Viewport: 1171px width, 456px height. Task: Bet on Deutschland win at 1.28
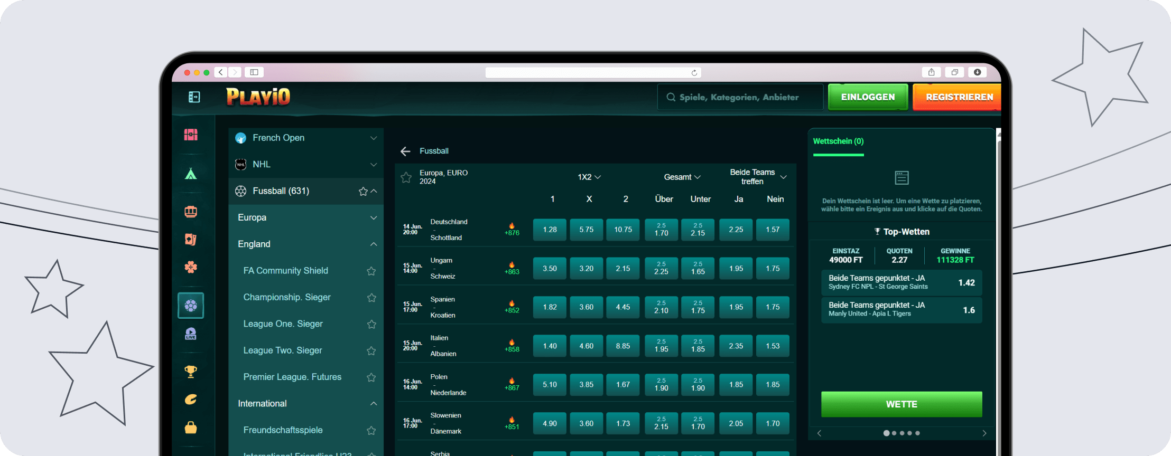point(550,230)
